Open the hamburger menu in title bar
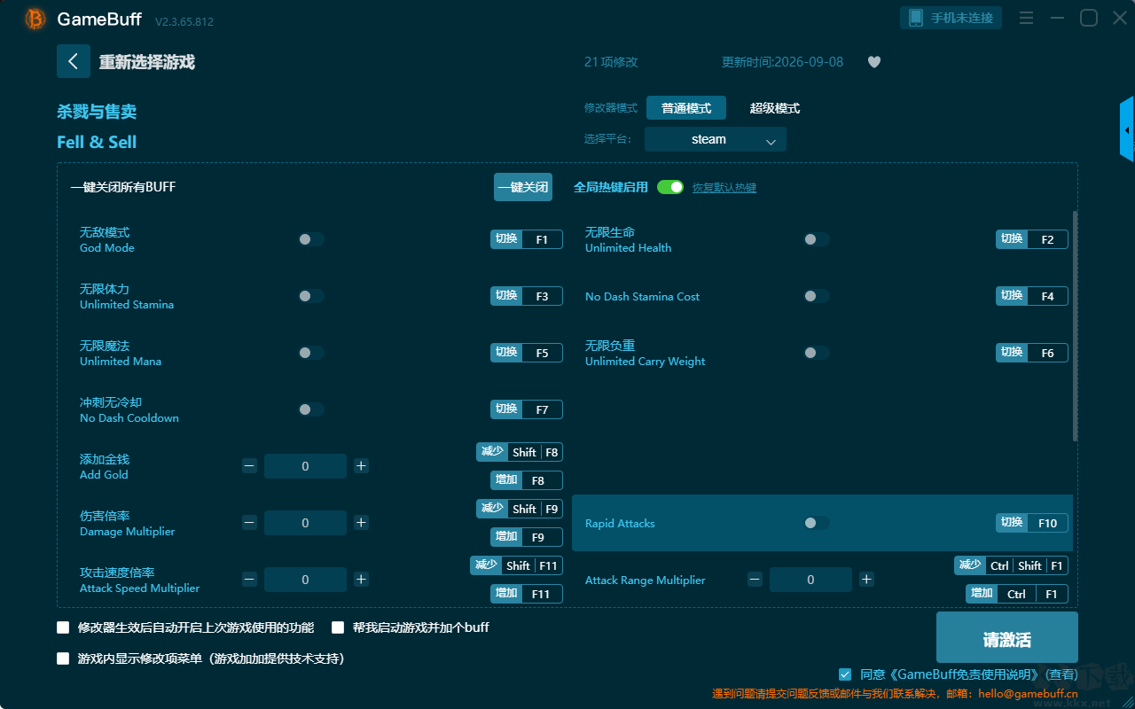Screen dimensions: 1135x709 (1026, 19)
